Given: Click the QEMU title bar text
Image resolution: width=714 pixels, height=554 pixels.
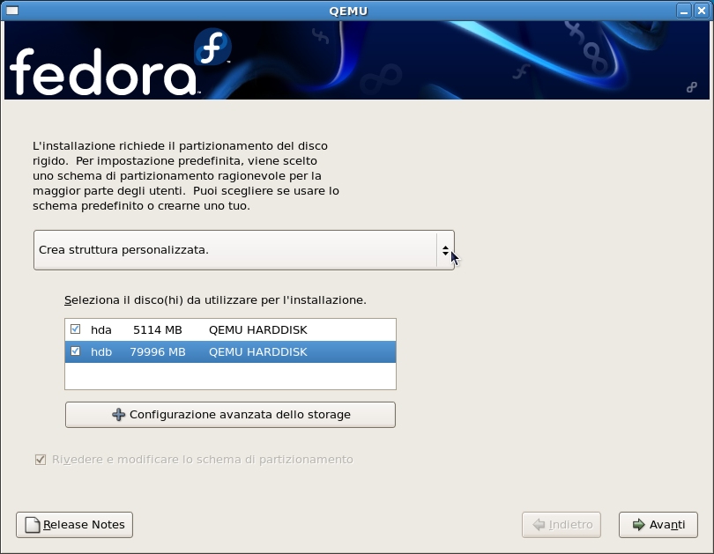Looking at the screenshot, I should (348, 11).
